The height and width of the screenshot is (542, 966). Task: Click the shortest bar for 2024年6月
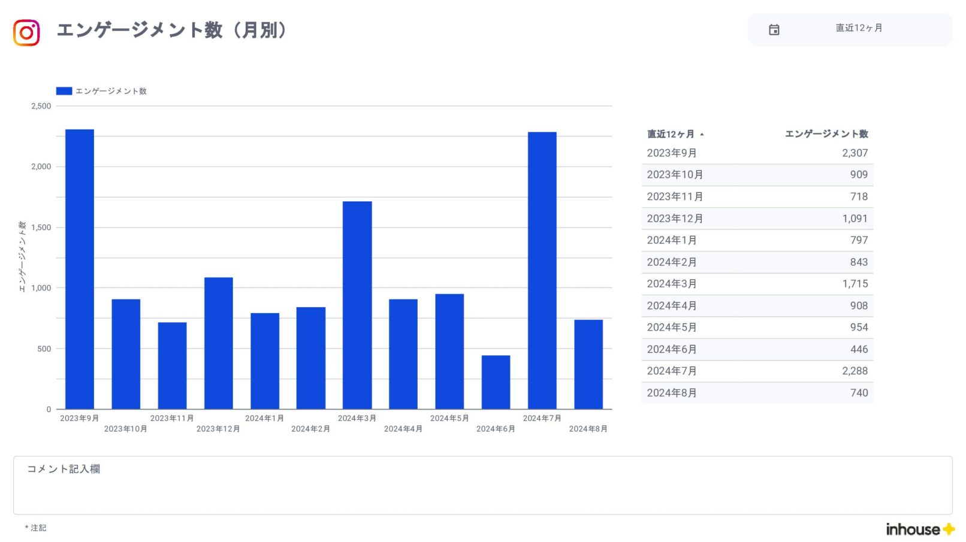tap(496, 382)
